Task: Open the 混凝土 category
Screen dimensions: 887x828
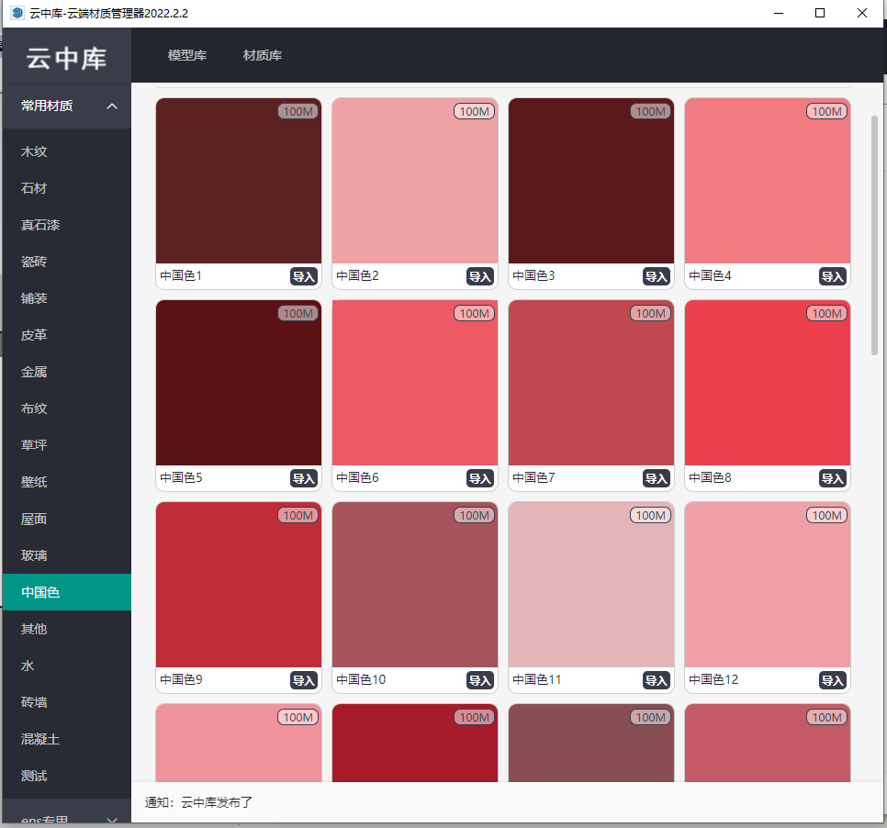Action: point(67,739)
